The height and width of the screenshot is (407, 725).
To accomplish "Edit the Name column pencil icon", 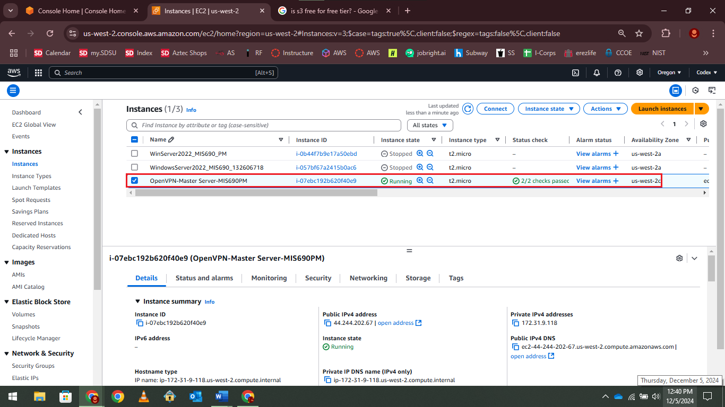I will [171, 140].
